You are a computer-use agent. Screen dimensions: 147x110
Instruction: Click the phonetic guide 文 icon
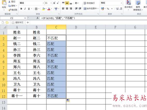tap(56, 9)
